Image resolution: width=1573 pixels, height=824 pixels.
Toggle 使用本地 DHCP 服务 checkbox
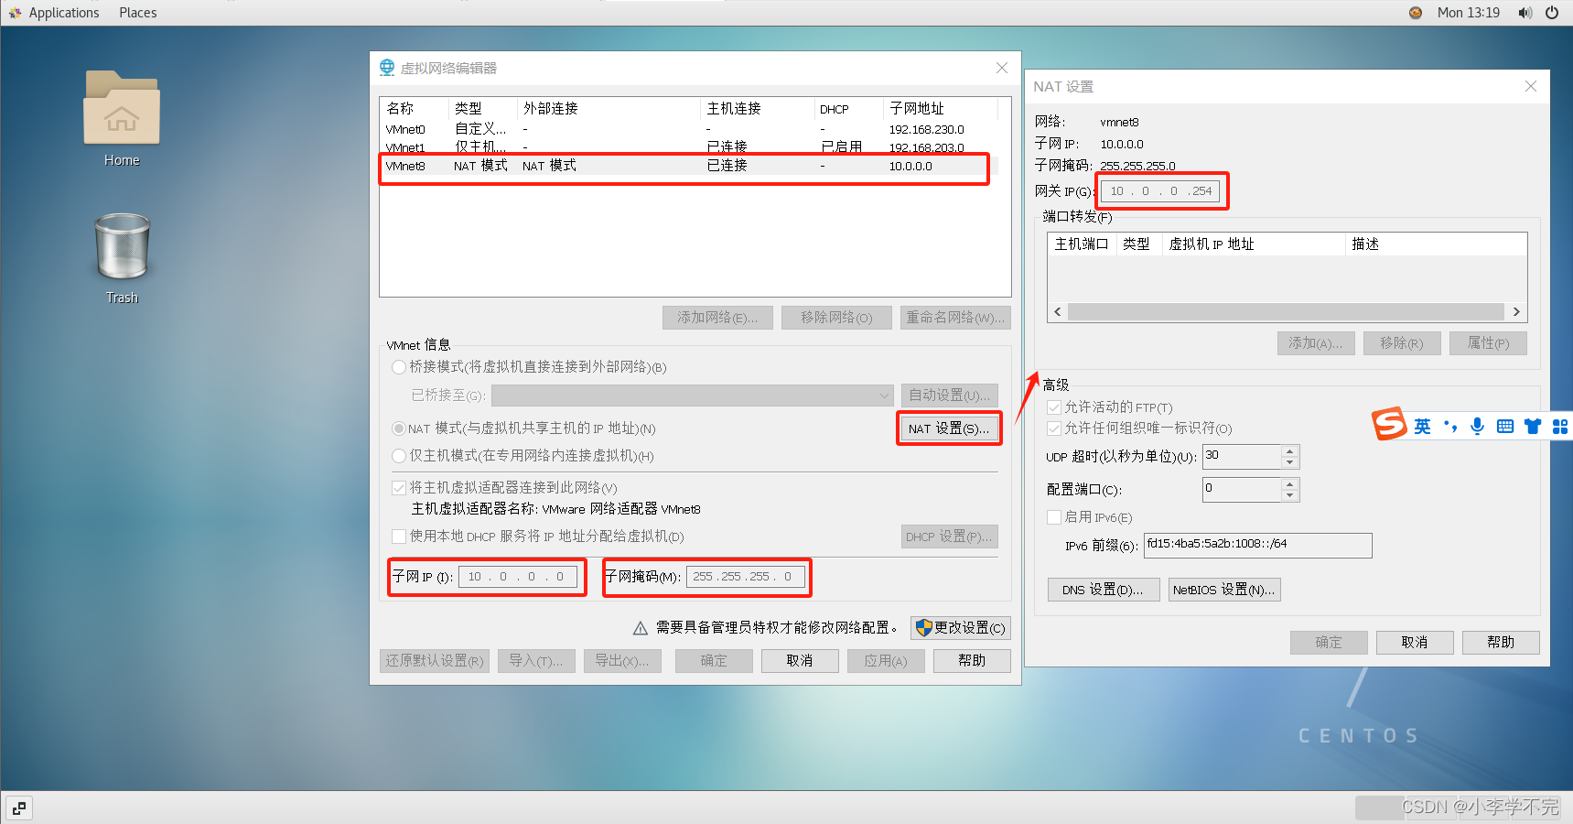tap(399, 537)
